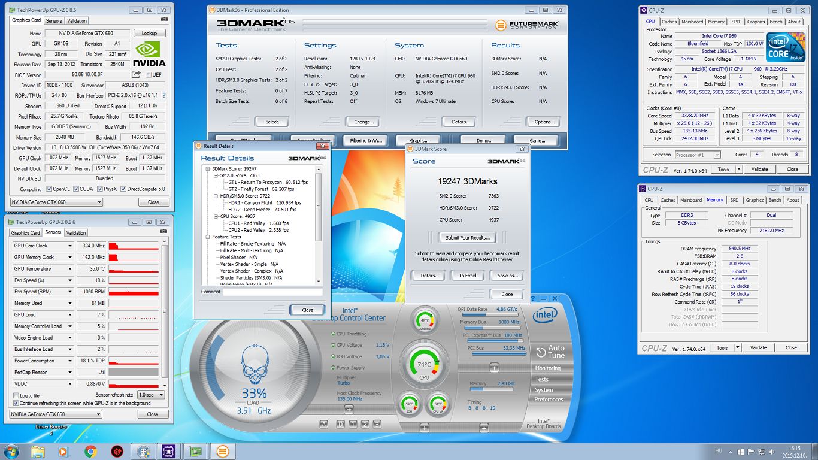The width and height of the screenshot is (818, 460).
Task: Open Preferences menu in Intel Control Center
Action: (549, 400)
